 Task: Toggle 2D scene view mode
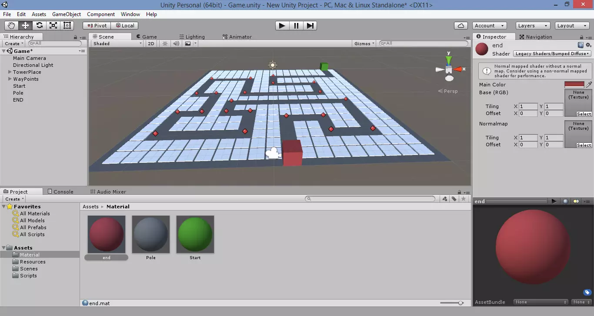151,43
